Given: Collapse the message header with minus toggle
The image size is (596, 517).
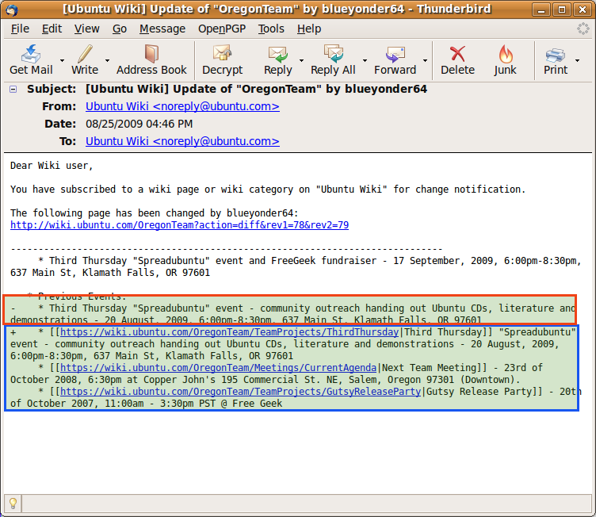Looking at the screenshot, I should tap(13, 89).
